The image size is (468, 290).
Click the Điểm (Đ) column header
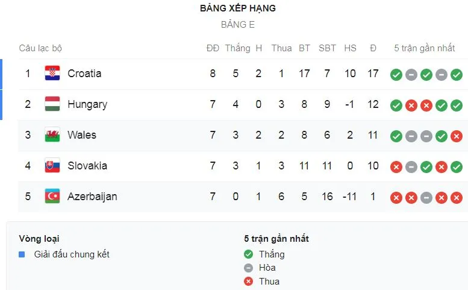pyautogui.click(x=373, y=48)
